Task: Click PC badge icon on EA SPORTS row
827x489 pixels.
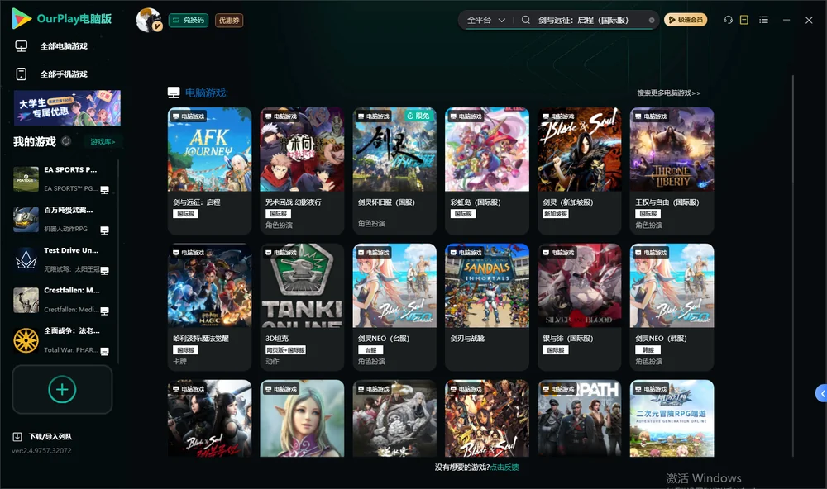Action: (x=104, y=190)
